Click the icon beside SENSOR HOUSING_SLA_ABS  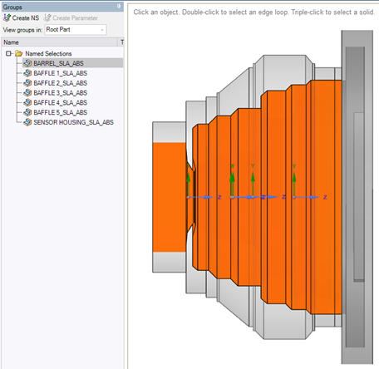click(27, 122)
